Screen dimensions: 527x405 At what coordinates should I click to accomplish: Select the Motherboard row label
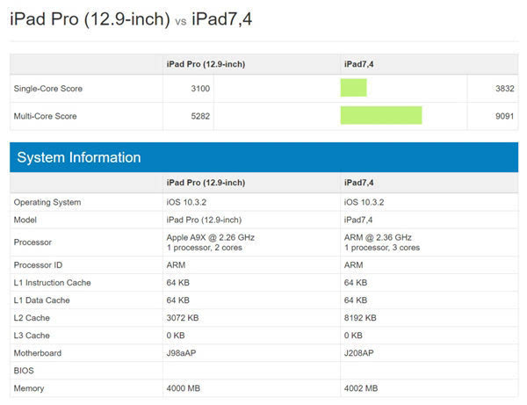point(38,353)
